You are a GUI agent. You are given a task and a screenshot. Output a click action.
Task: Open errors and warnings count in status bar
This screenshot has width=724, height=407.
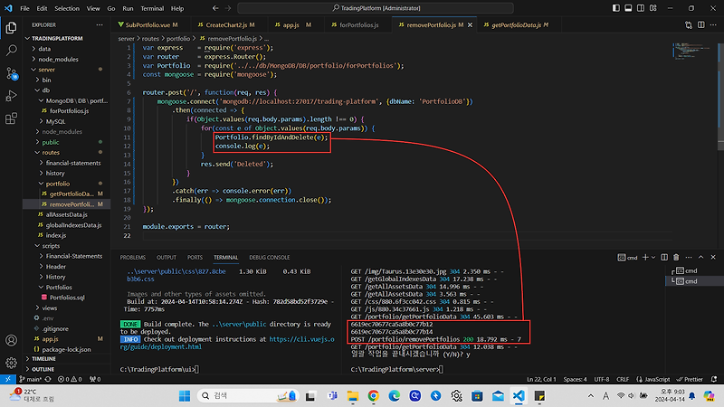tap(70, 379)
